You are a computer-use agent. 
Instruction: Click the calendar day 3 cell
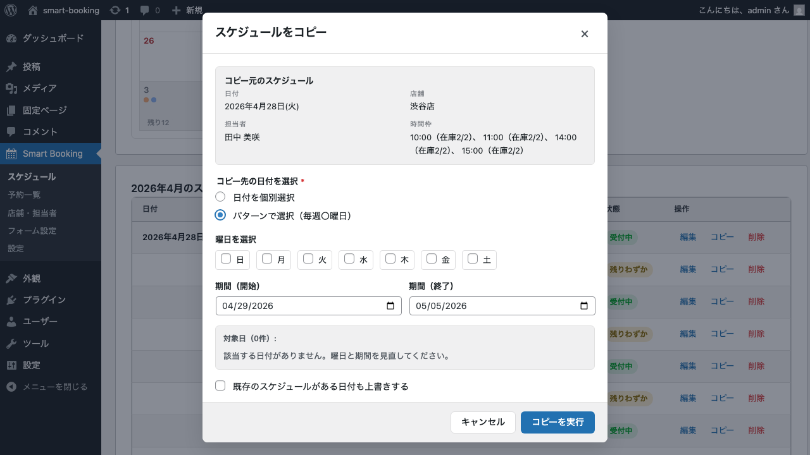click(171, 106)
